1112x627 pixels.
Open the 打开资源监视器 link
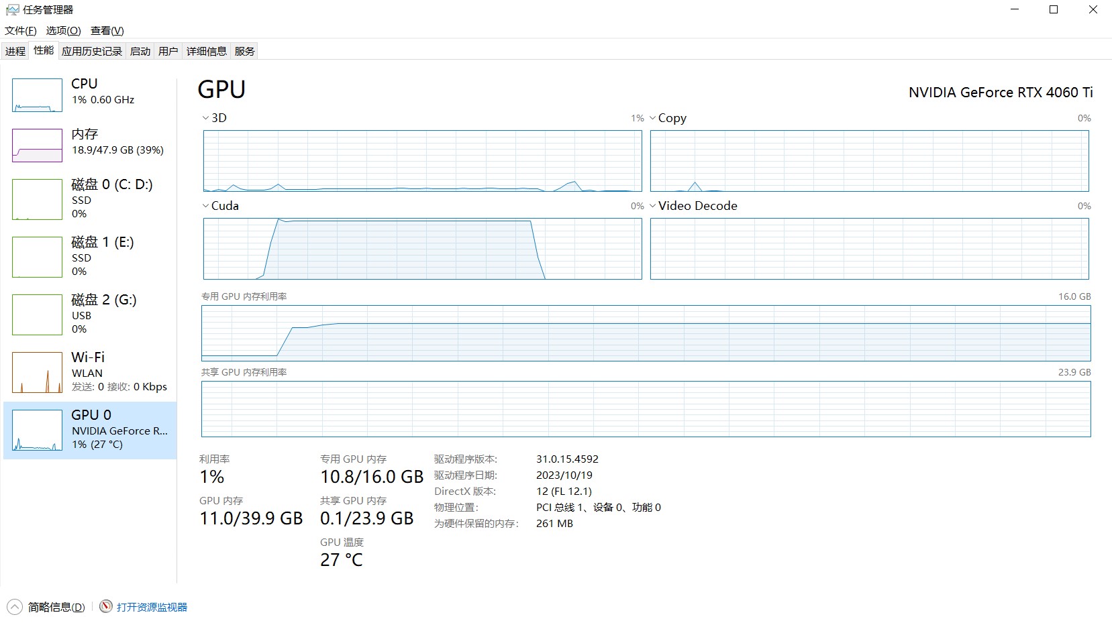152,607
